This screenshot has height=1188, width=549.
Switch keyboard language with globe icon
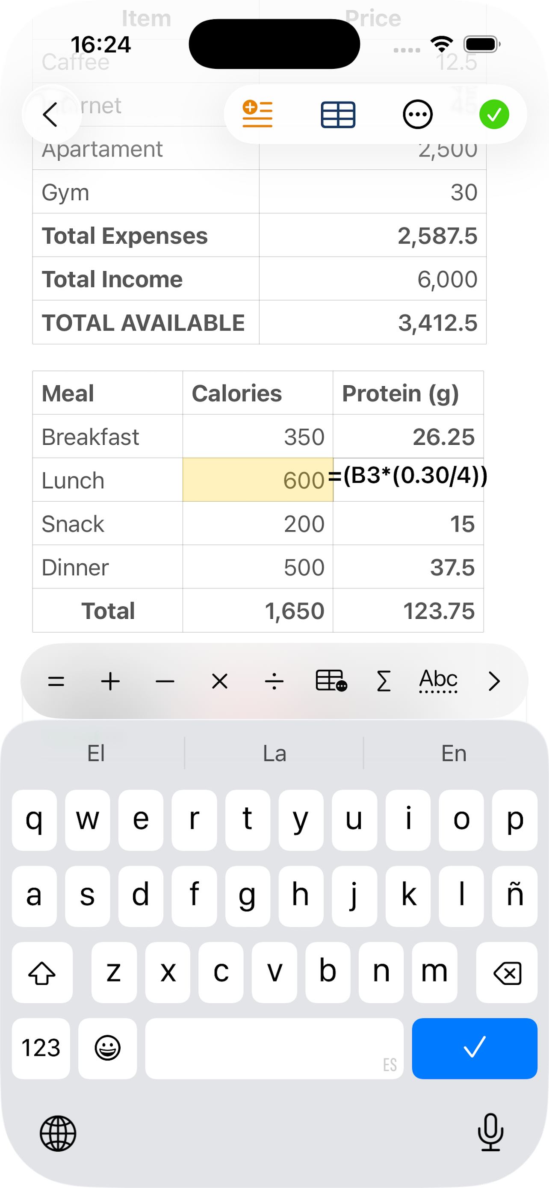[58, 1133]
